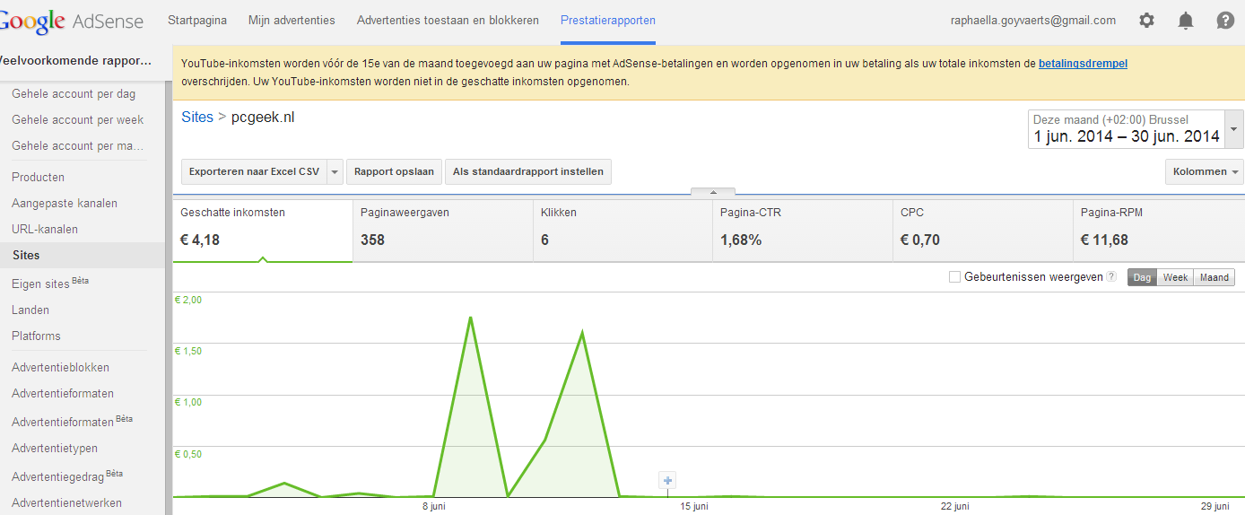This screenshot has width=1245, height=515.
Task: Select the Pagina-RPM metric tab
Action: pos(1159,231)
